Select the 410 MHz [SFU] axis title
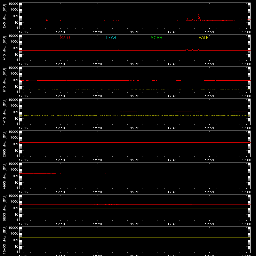 coord(4,48)
